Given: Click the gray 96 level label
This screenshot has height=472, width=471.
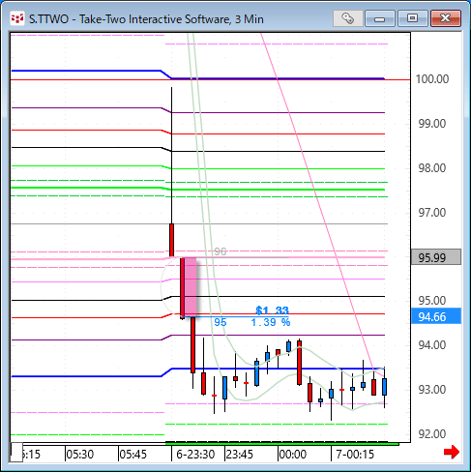Looking at the screenshot, I should (221, 251).
